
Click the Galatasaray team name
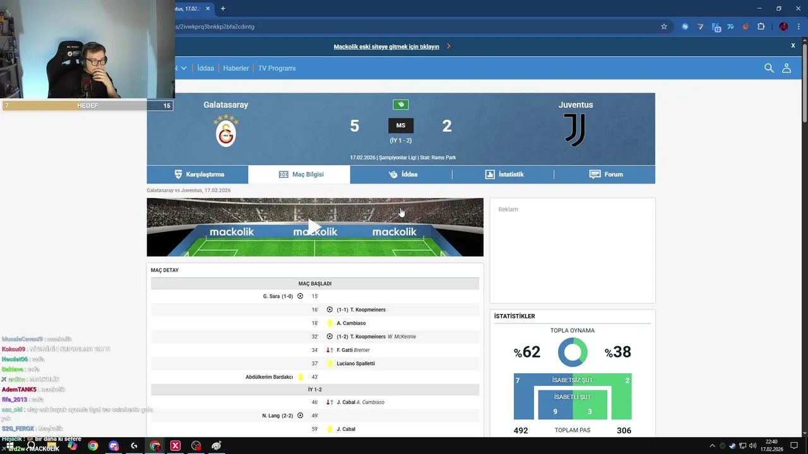coord(226,105)
